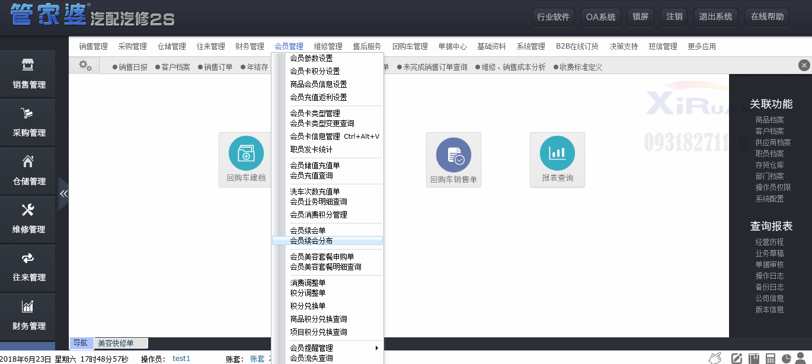Screen dimensions: 812x364
Task: Switch to the 美容快修单 tab
Action: click(116, 343)
